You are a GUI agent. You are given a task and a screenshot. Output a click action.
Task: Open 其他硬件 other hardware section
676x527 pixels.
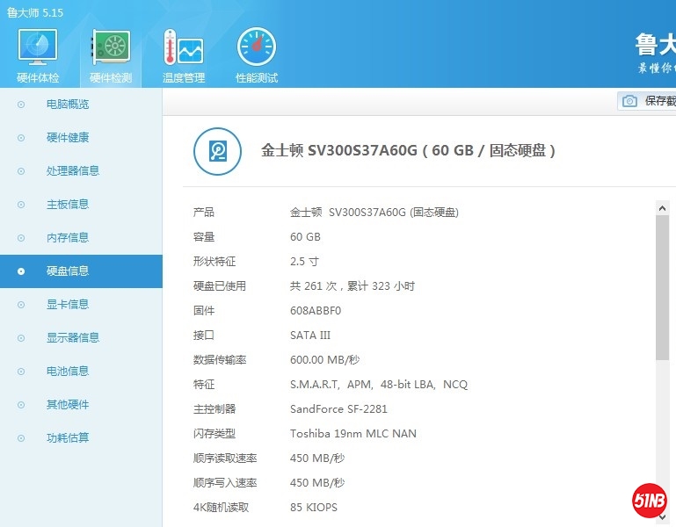coord(68,405)
